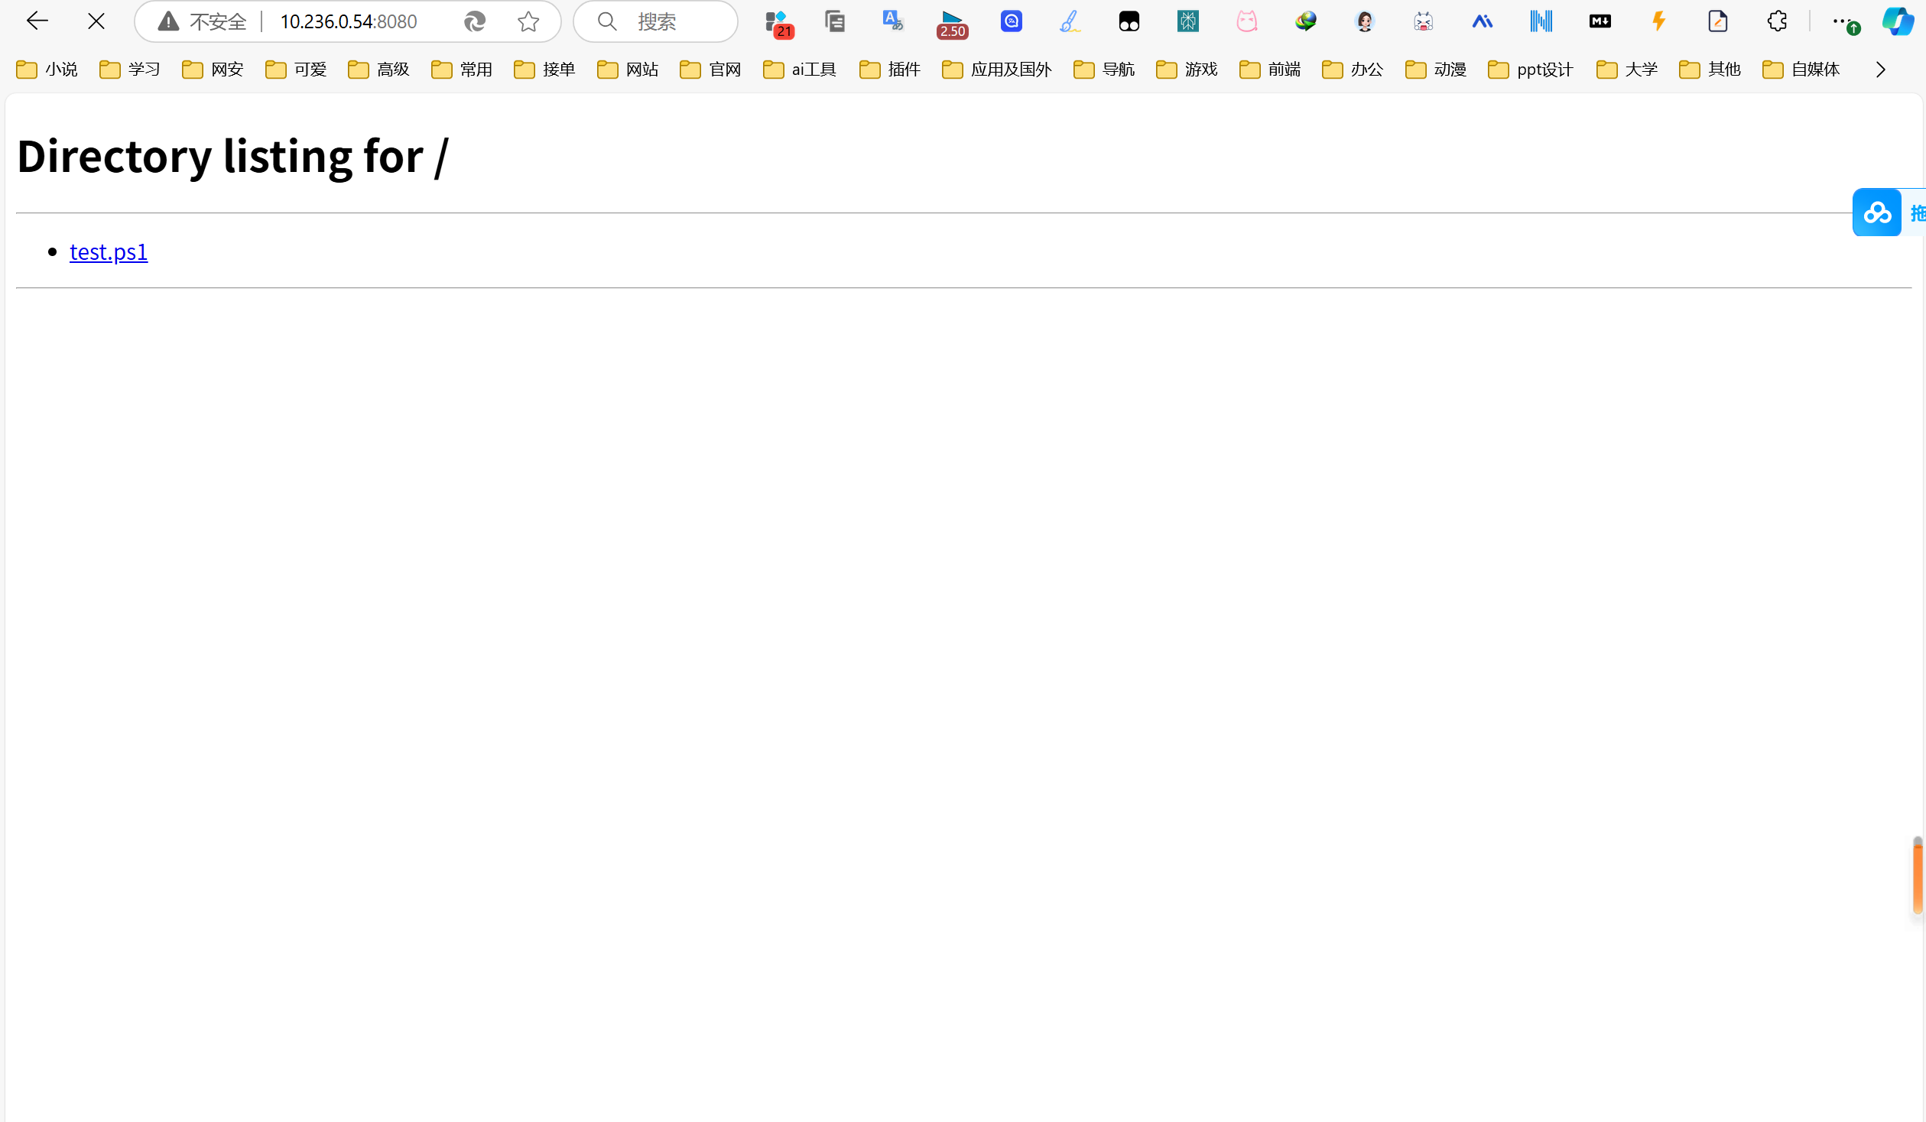Viewport: 1926px width, 1122px height.
Task: Click the girl avatar extension icon
Action: [1365, 21]
